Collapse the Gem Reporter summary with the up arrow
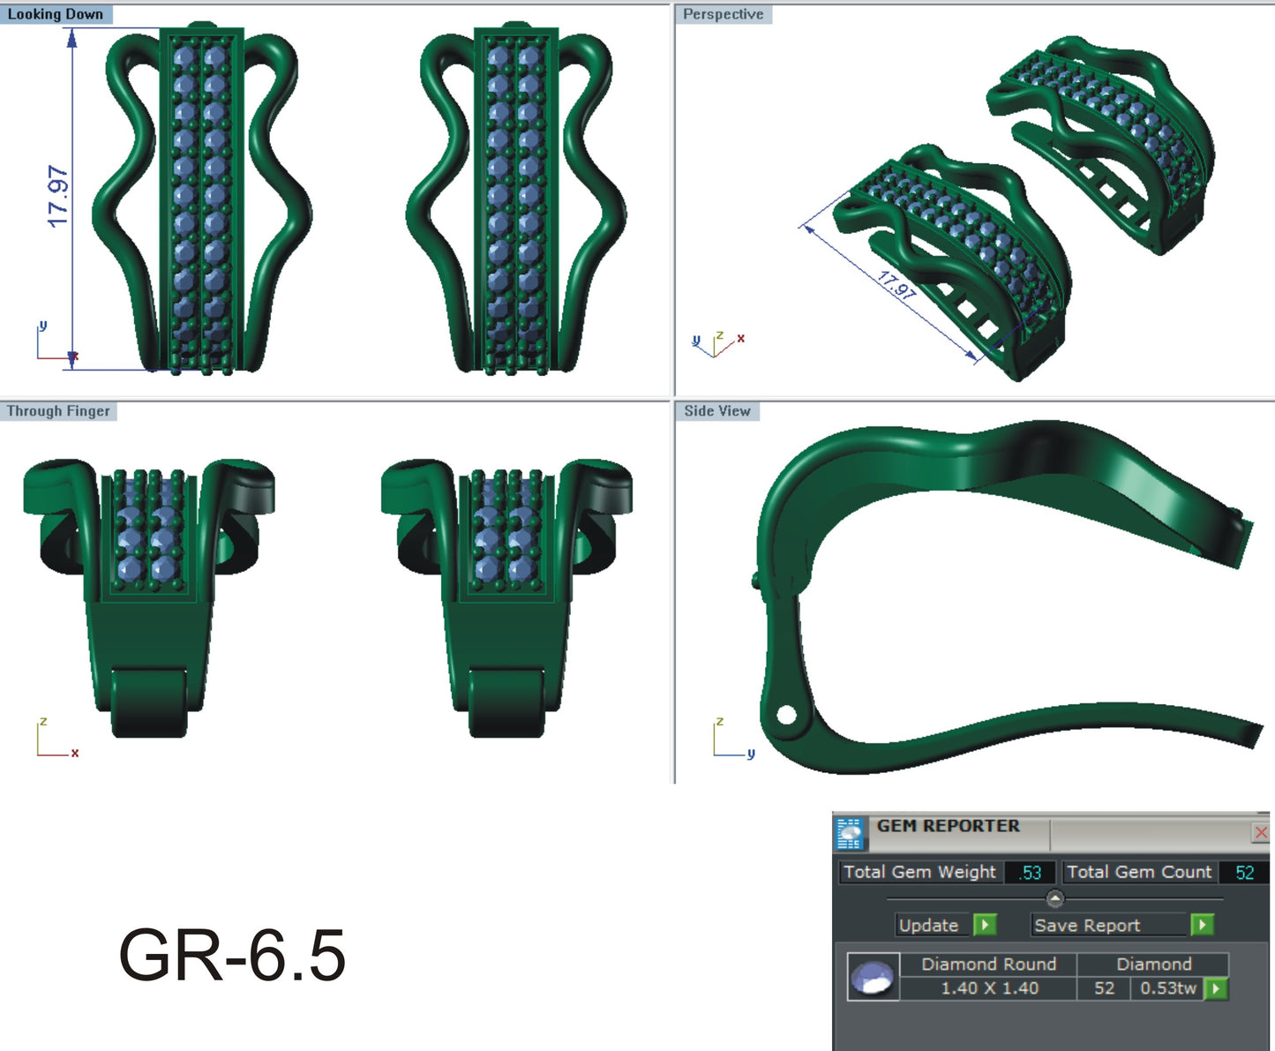The width and height of the screenshot is (1275, 1051). coord(1054,898)
